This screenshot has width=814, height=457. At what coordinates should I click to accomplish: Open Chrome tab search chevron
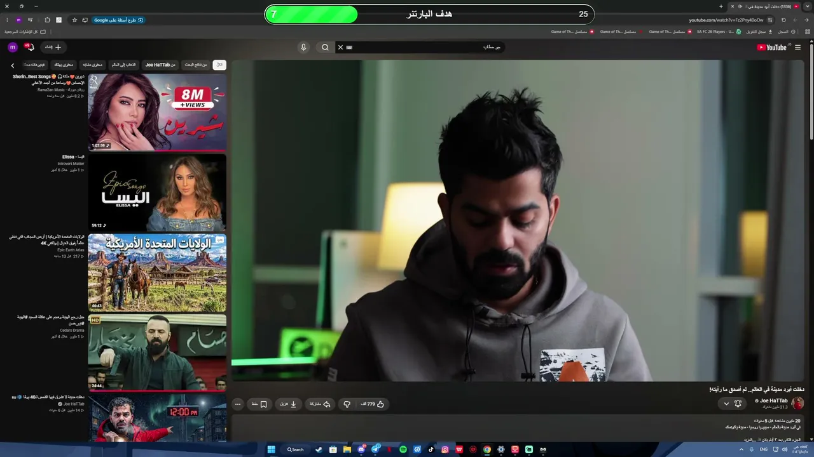coord(808,6)
